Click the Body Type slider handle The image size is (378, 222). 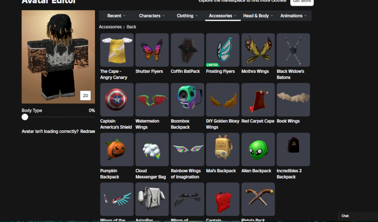pyautogui.click(x=25, y=117)
